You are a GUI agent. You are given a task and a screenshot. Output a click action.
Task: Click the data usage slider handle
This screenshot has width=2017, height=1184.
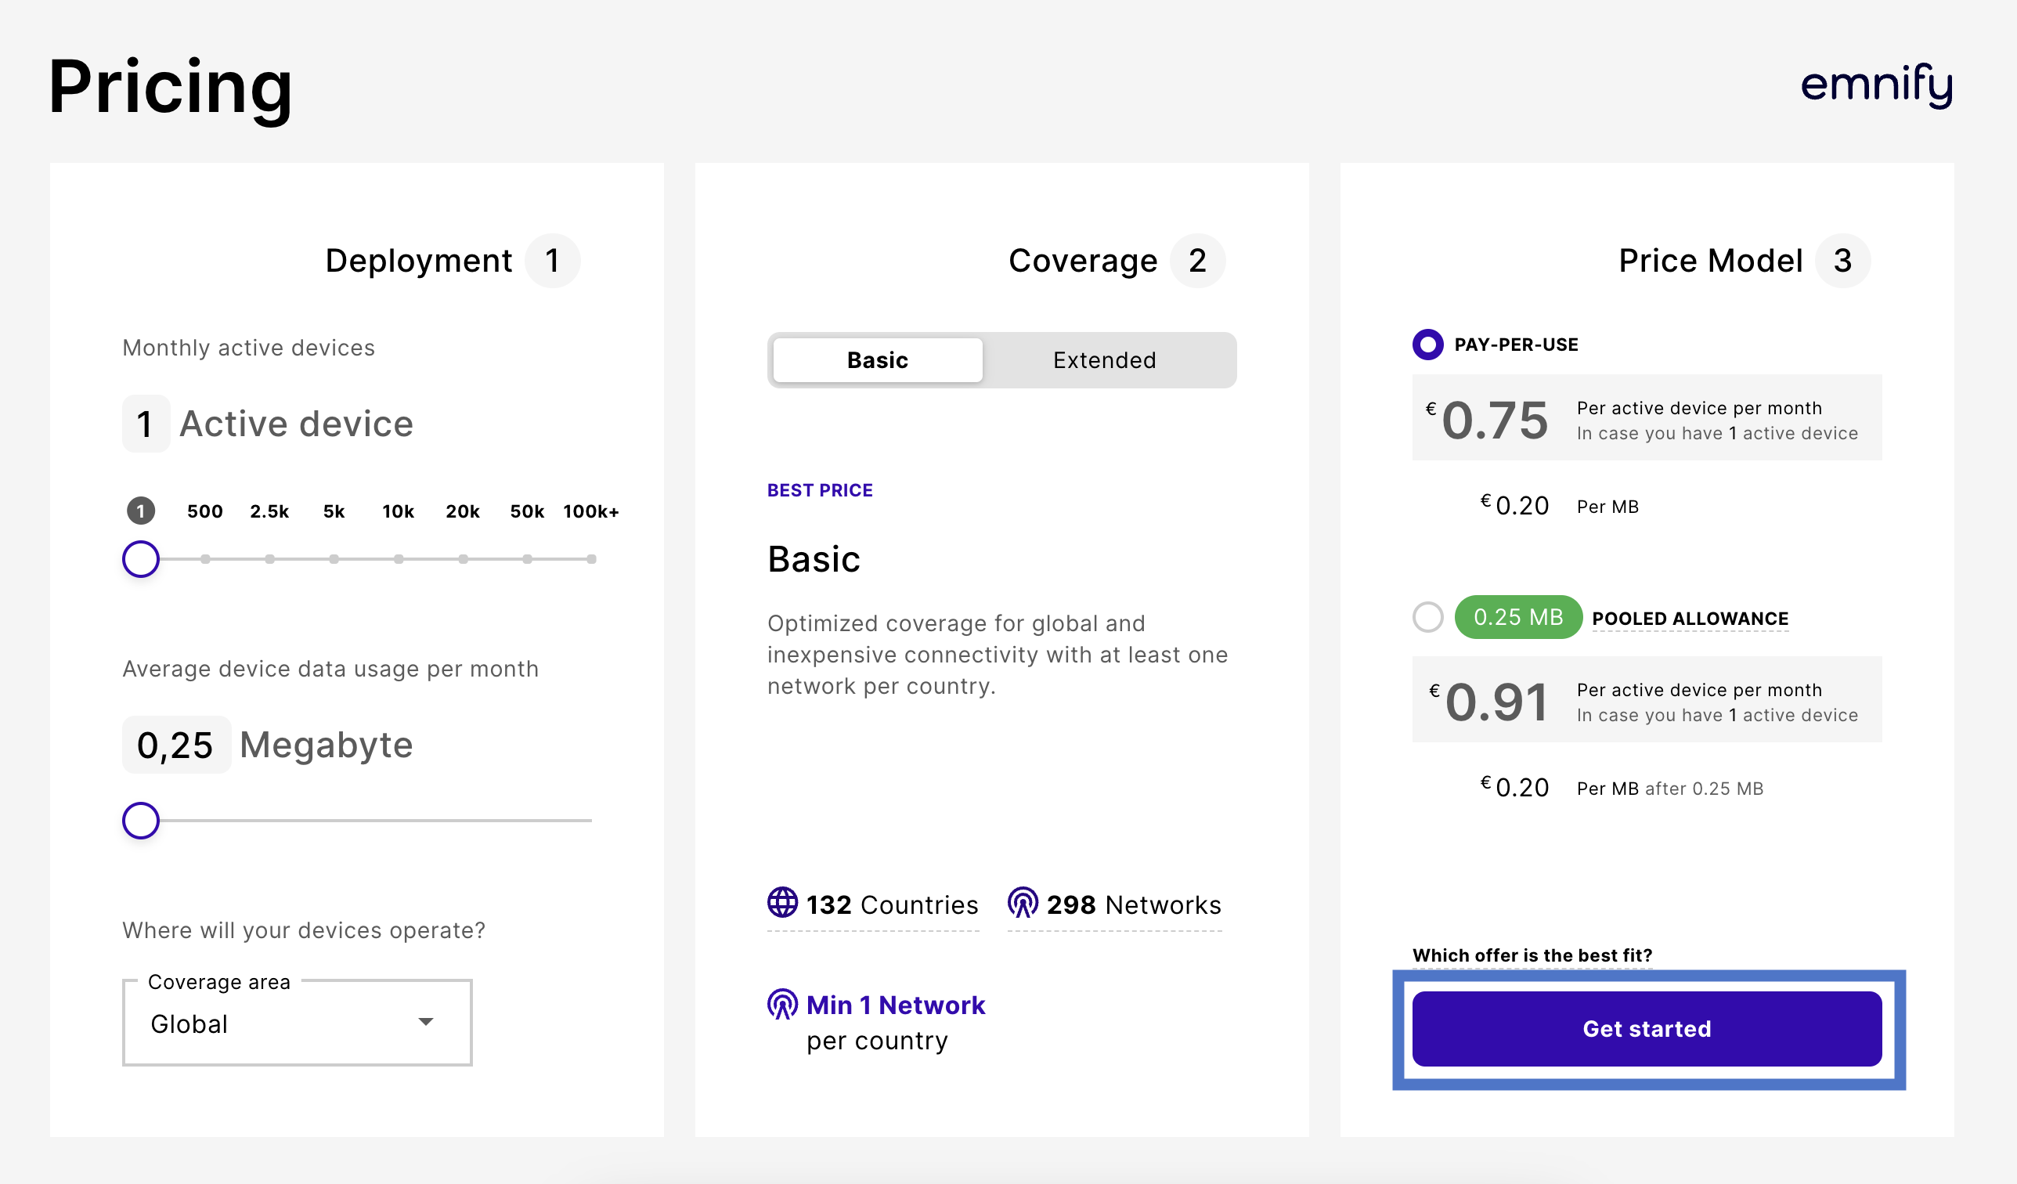141,821
